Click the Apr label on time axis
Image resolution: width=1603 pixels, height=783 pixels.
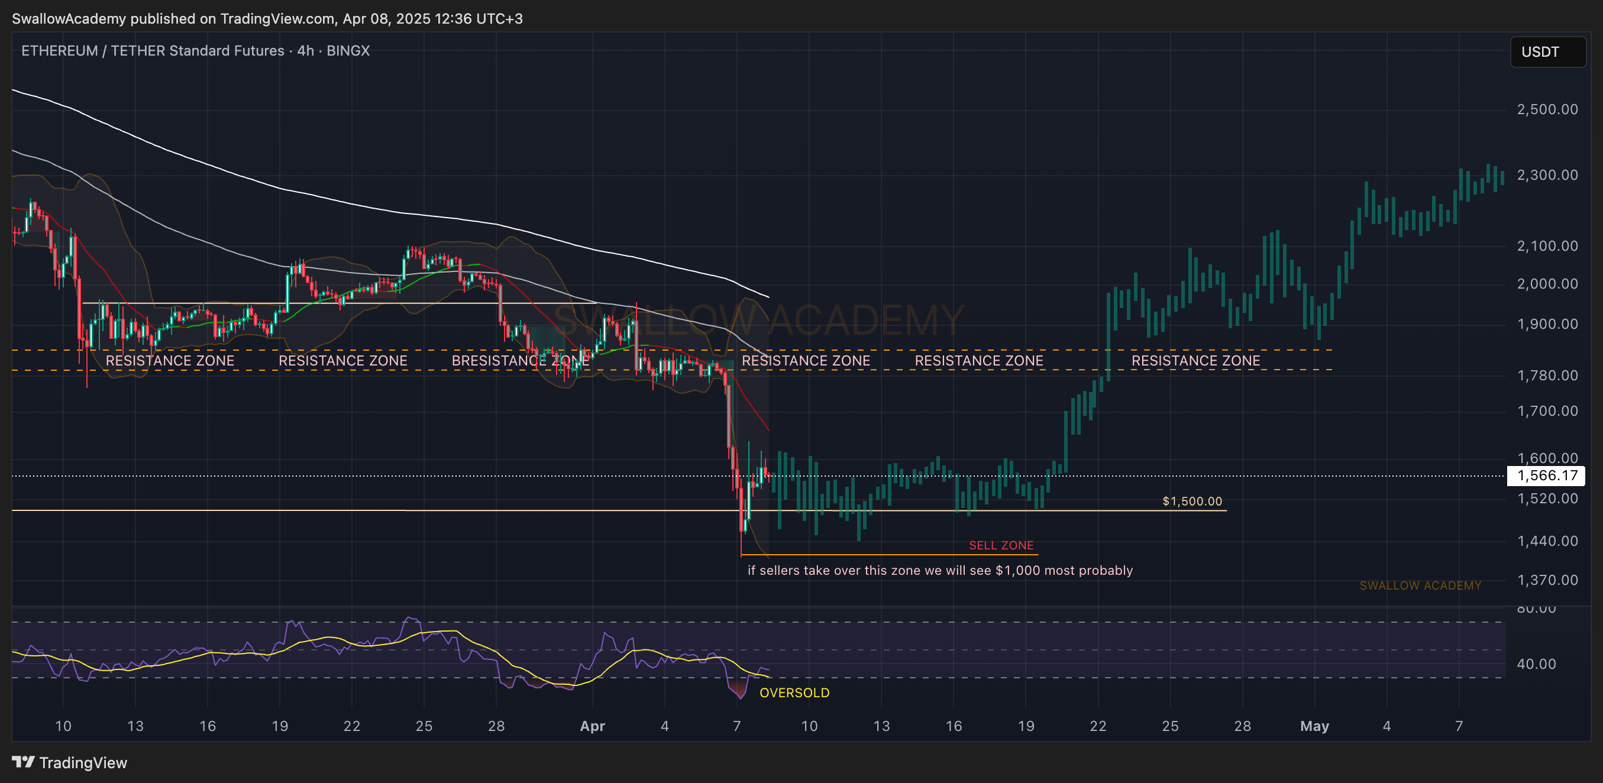[592, 726]
